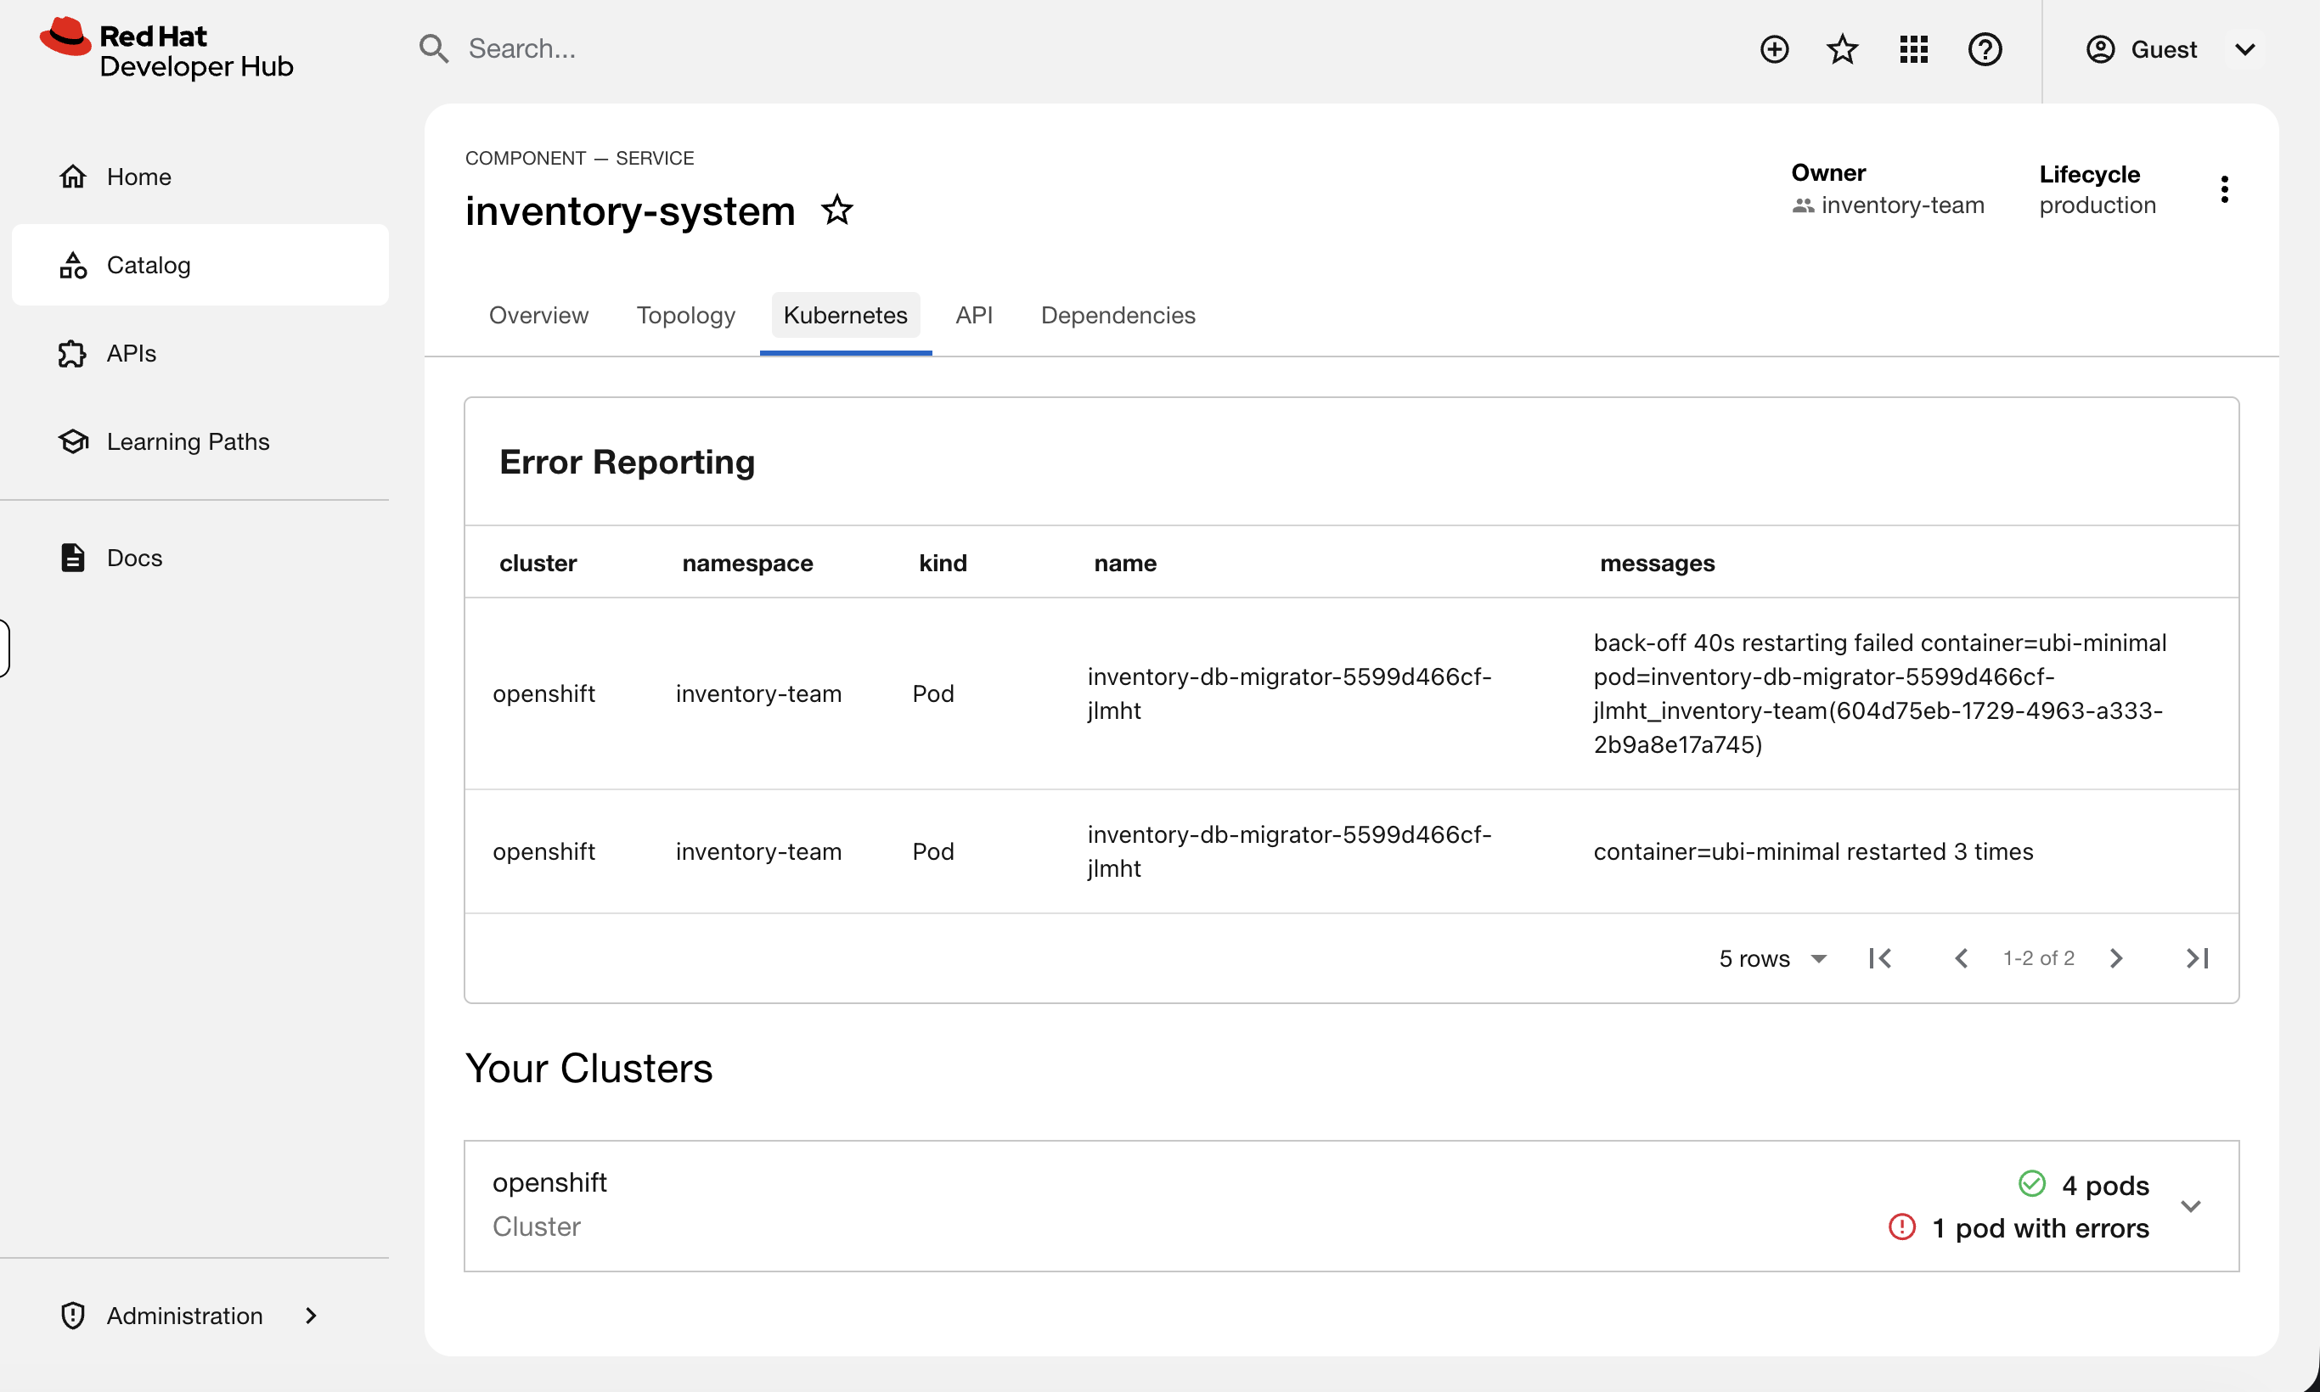Image resolution: width=2320 pixels, height=1392 pixels.
Task: Go to last page of error table
Action: [2197, 957]
